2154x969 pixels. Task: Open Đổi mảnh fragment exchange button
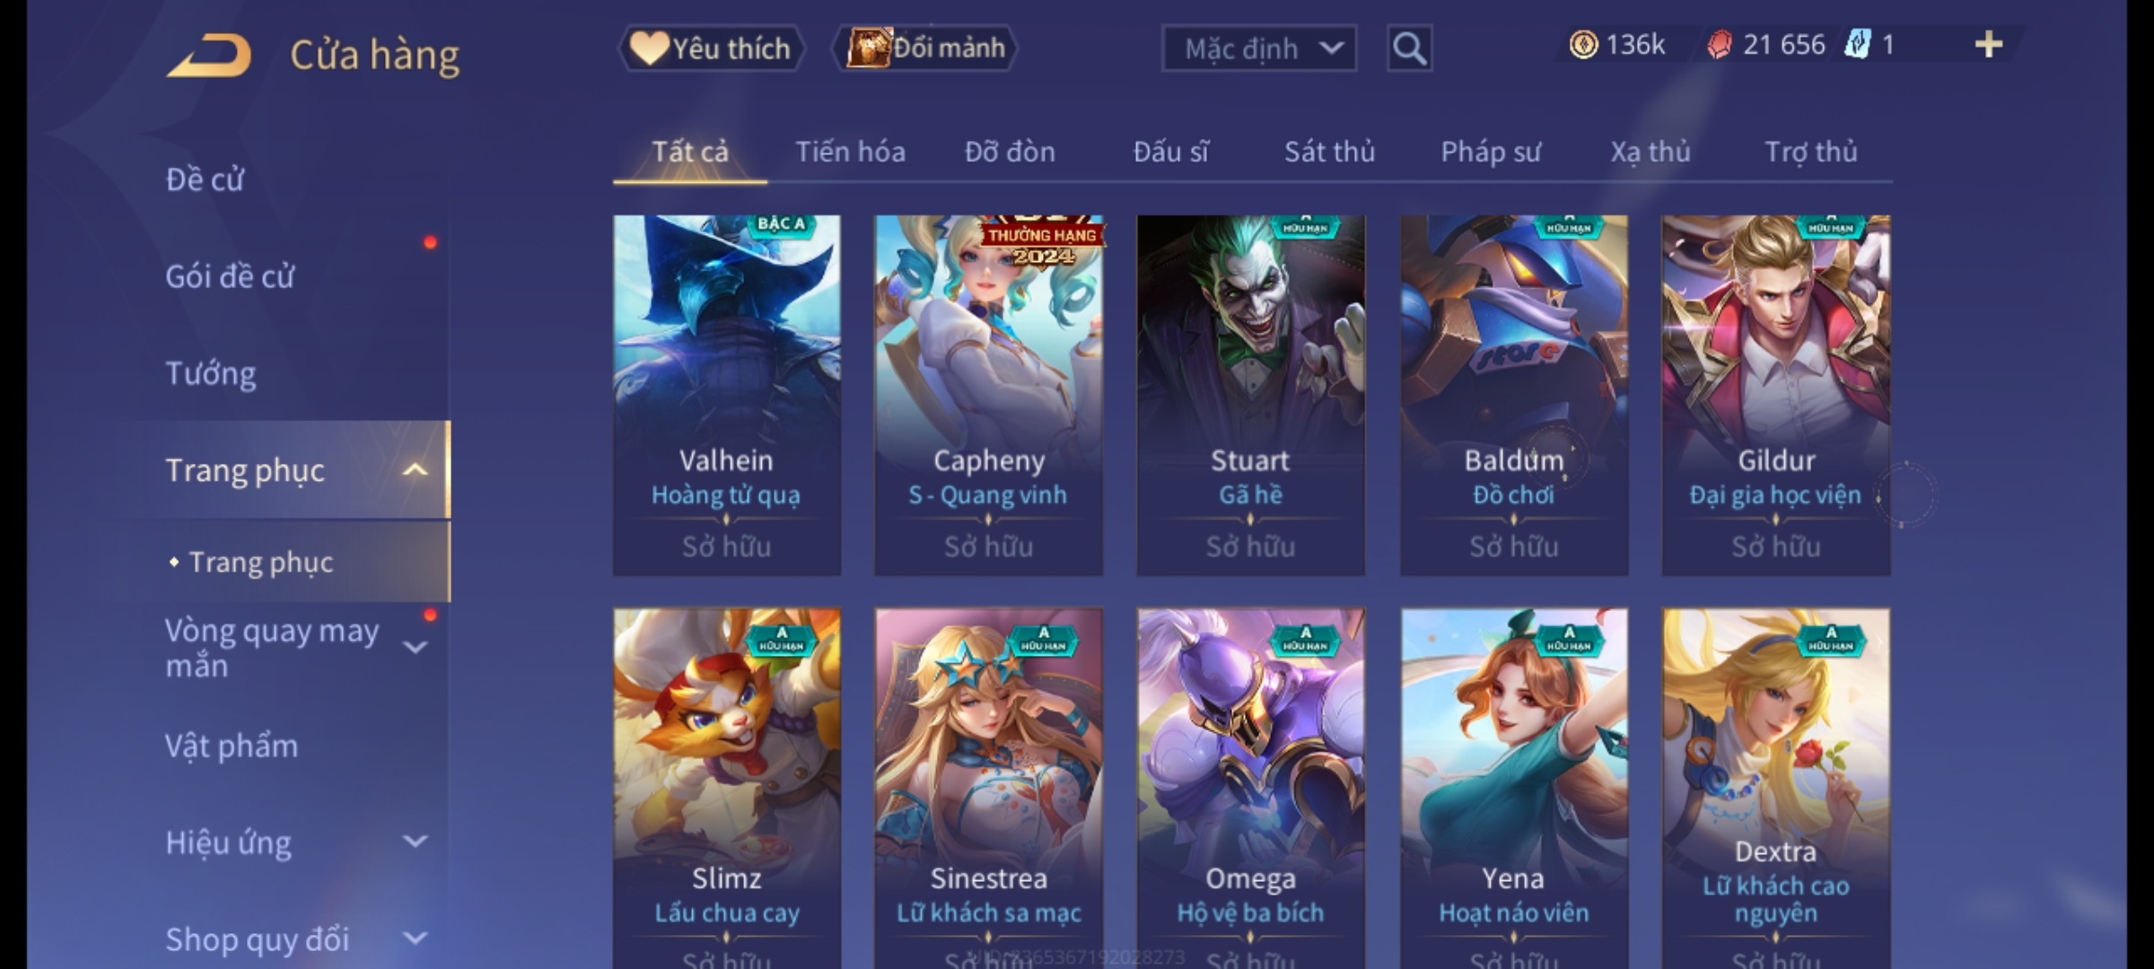click(925, 48)
